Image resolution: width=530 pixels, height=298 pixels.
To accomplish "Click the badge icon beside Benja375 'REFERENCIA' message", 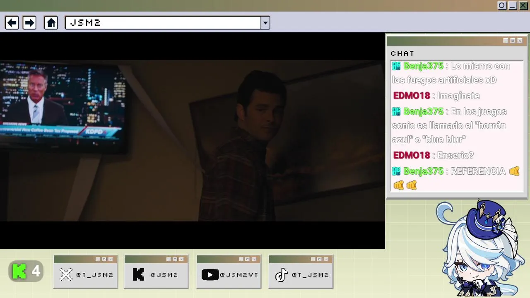I will pos(396,171).
